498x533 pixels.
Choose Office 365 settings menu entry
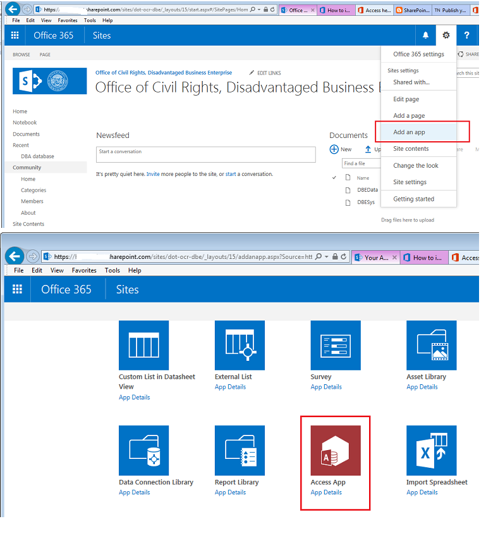point(418,54)
